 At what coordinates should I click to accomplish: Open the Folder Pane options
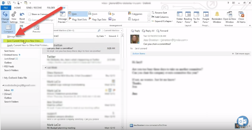tap(180, 17)
